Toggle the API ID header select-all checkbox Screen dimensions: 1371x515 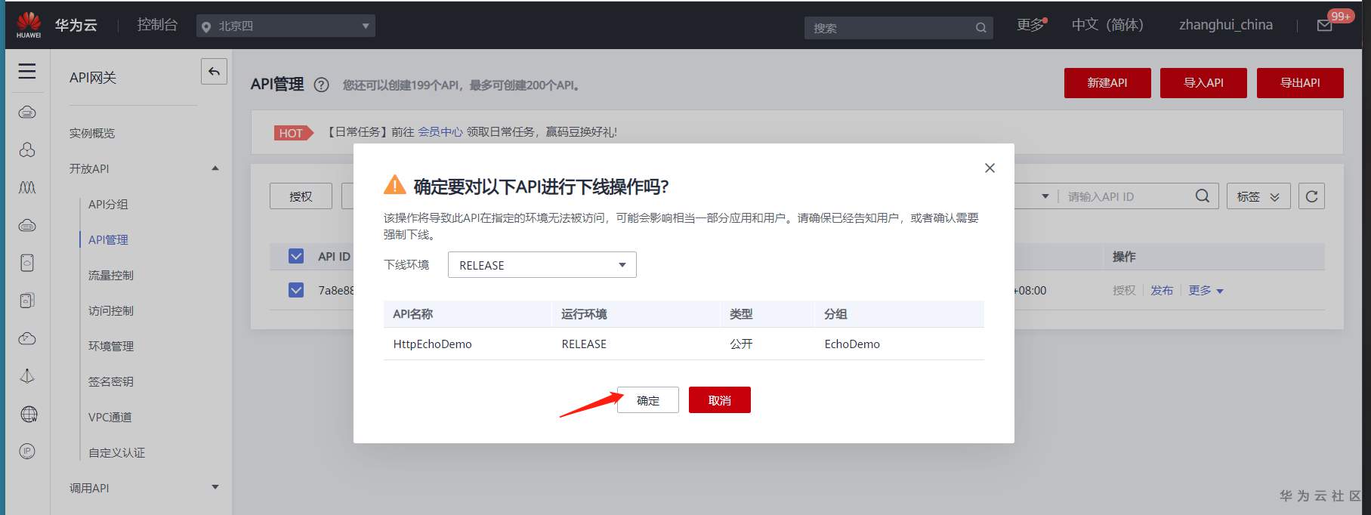click(296, 256)
